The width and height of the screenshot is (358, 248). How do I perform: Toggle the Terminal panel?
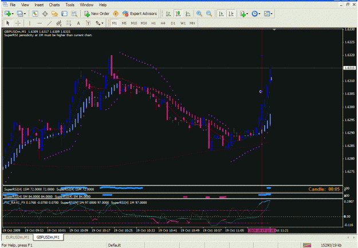(64, 14)
